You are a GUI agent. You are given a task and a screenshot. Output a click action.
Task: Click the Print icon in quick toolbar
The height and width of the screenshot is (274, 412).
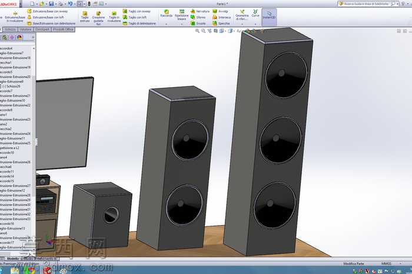pyautogui.click(x=61, y=4)
